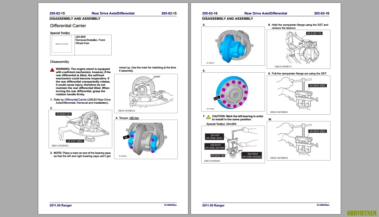Viewport: 379px width, 217px height.
Task: Click 'Remover/Installer, Front Wheel Hub' tool description
Action: tap(90, 42)
